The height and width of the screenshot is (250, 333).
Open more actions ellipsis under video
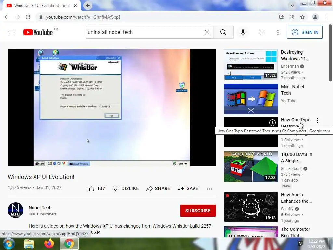(209, 189)
